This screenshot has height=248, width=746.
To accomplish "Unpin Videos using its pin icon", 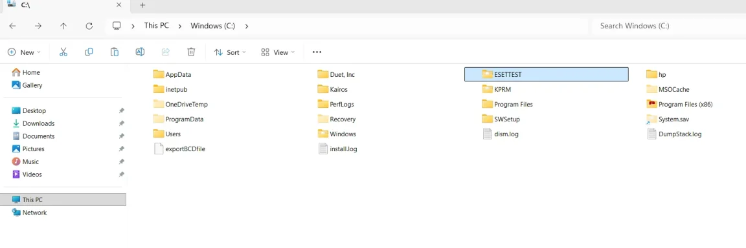I will pos(121,174).
